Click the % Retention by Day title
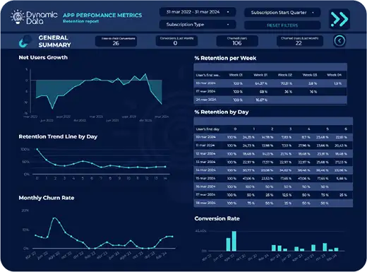Viewport: 367px width, 272px height. tap(222, 112)
